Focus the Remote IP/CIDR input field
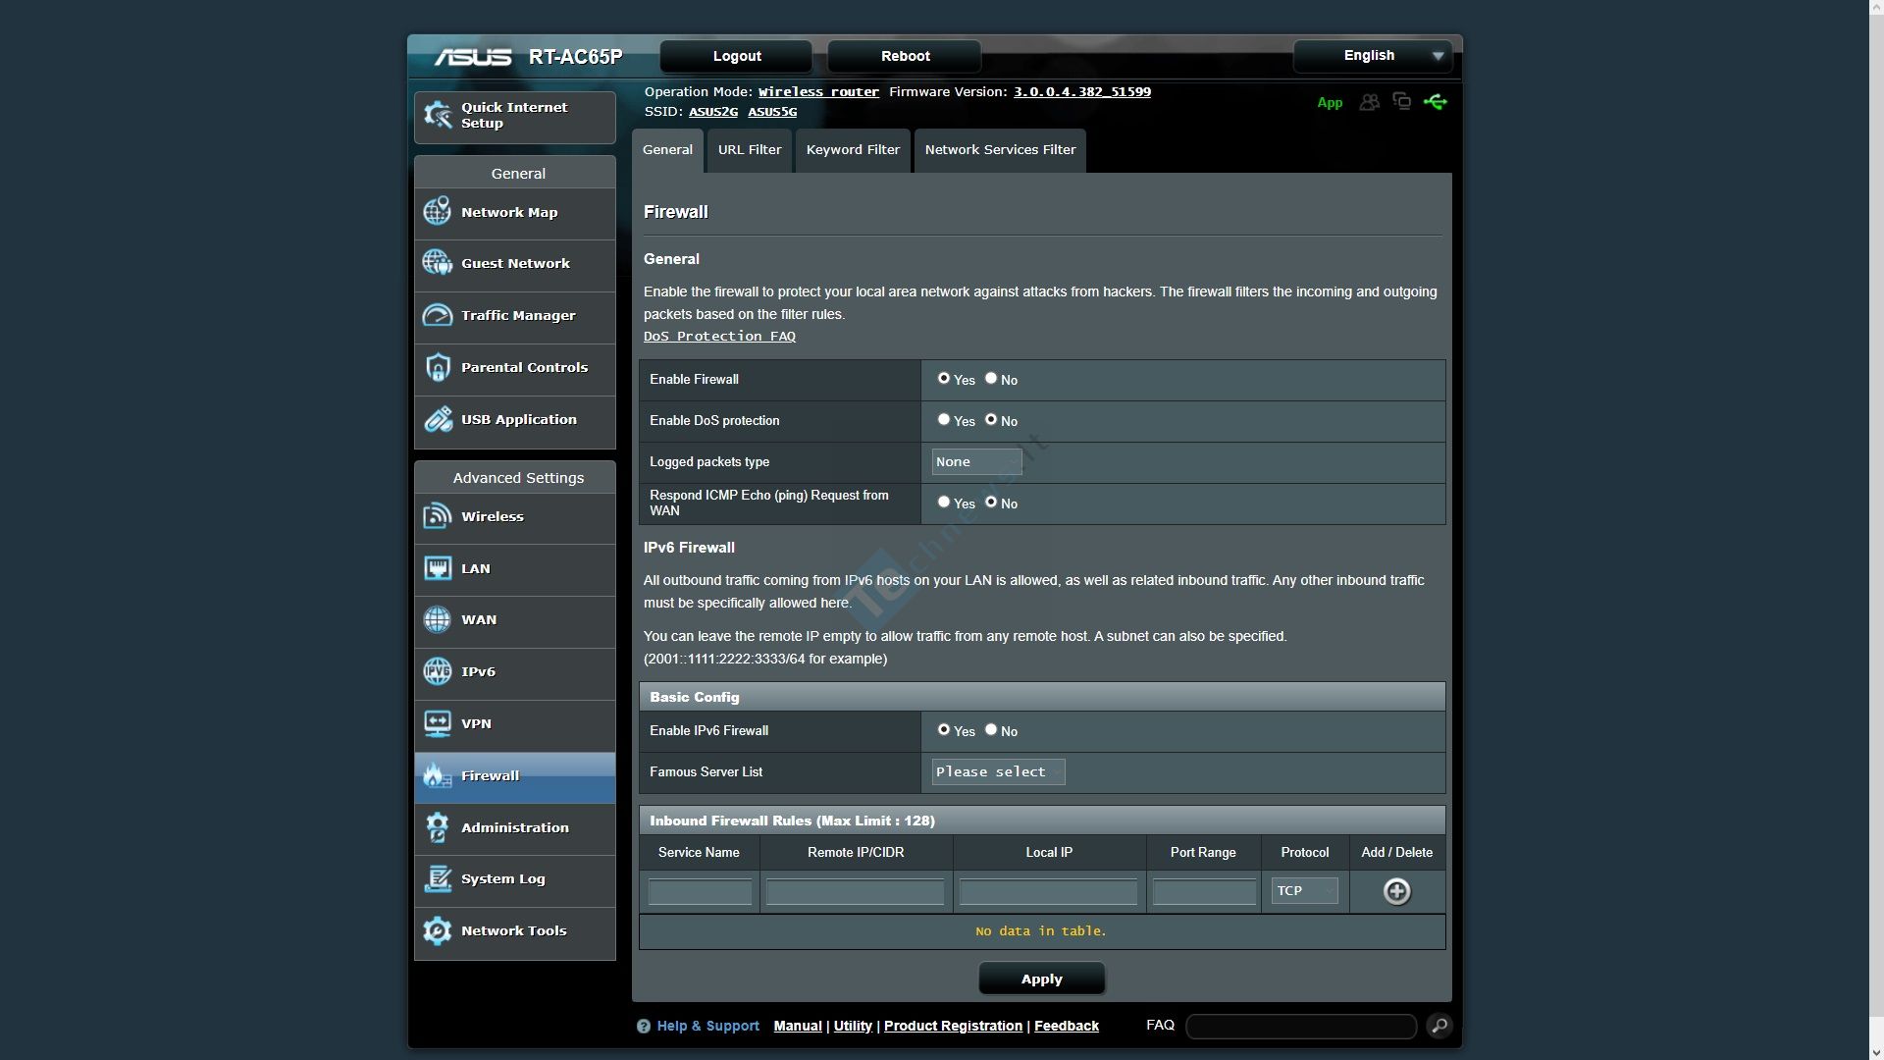 [x=855, y=891]
